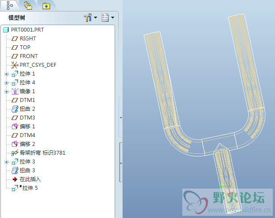The width and height of the screenshot is (275, 218).
Task: Click the red 在此插入 insert arrow
Action: click(x=15, y=179)
